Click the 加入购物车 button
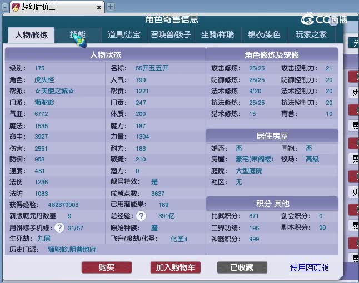 tap(176, 267)
